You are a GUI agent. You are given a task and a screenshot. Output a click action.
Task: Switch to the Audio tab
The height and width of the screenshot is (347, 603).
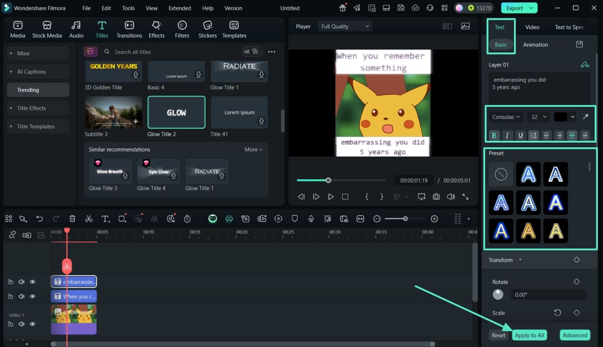click(77, 29)
